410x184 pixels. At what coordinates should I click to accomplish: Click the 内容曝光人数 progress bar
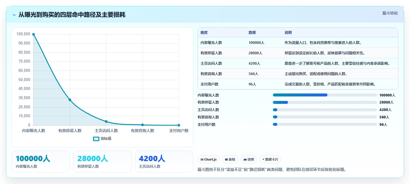325,95
